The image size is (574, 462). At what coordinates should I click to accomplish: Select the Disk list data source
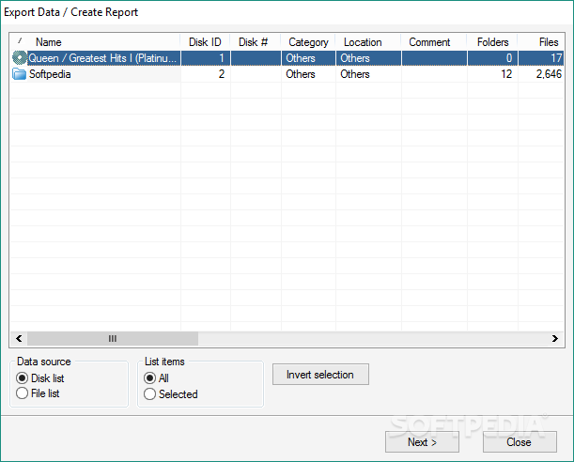click(x=40, y=377)
